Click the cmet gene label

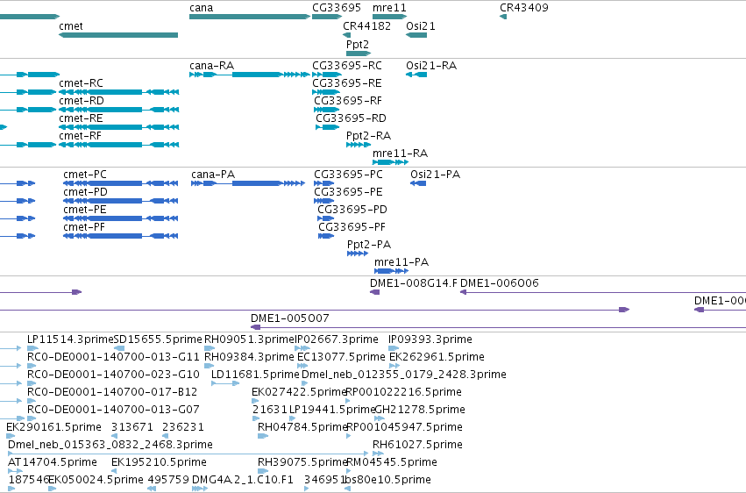(x=71, y=26)
